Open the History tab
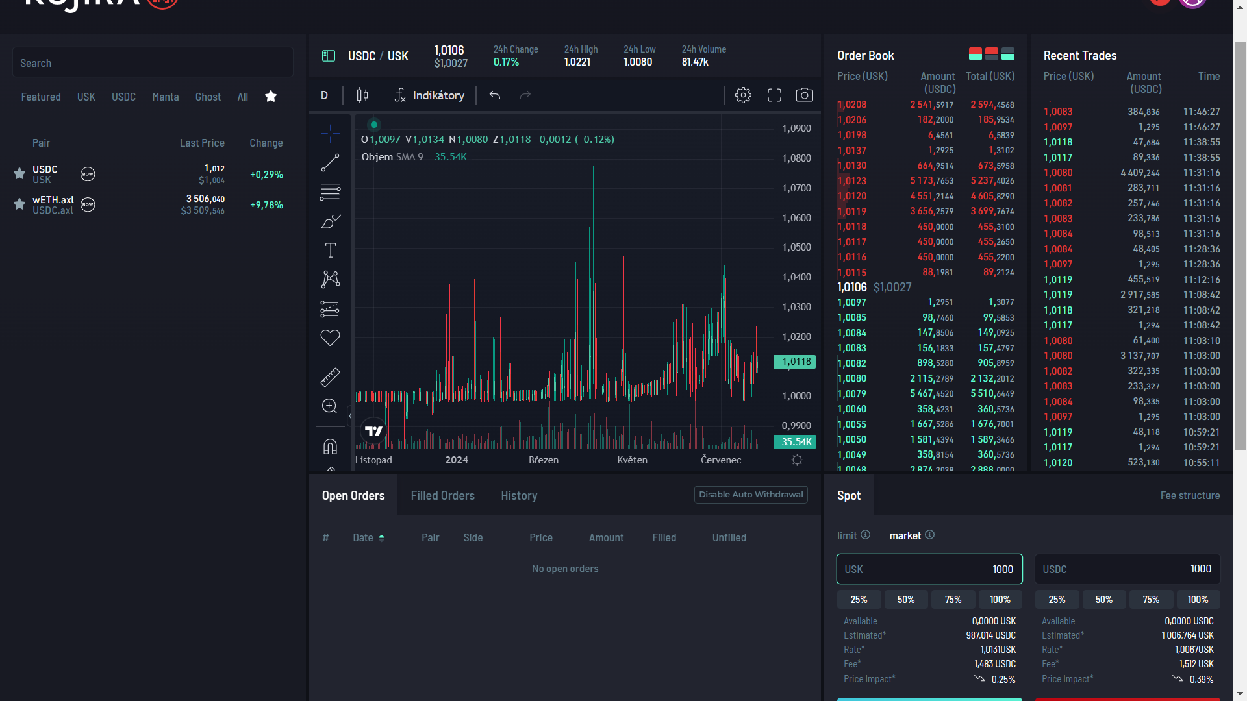Image resolution: width=1247 pixels, height=701 pixels. point(518,495)
